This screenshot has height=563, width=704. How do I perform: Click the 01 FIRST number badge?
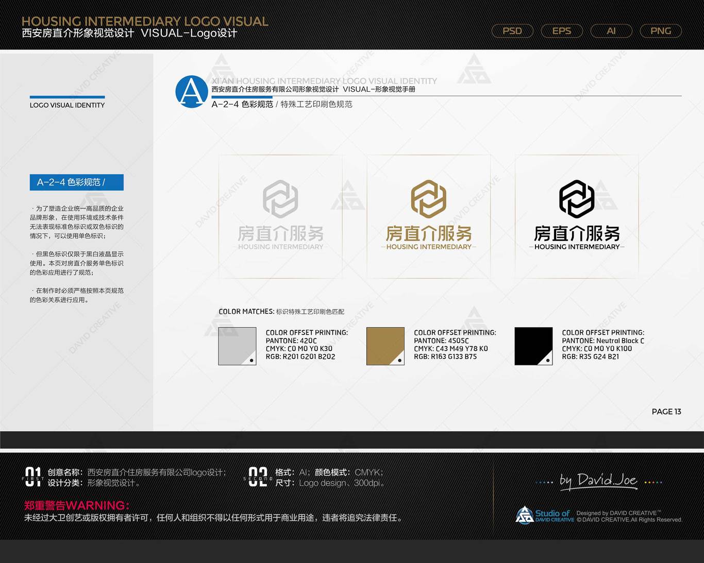(33, 477)
